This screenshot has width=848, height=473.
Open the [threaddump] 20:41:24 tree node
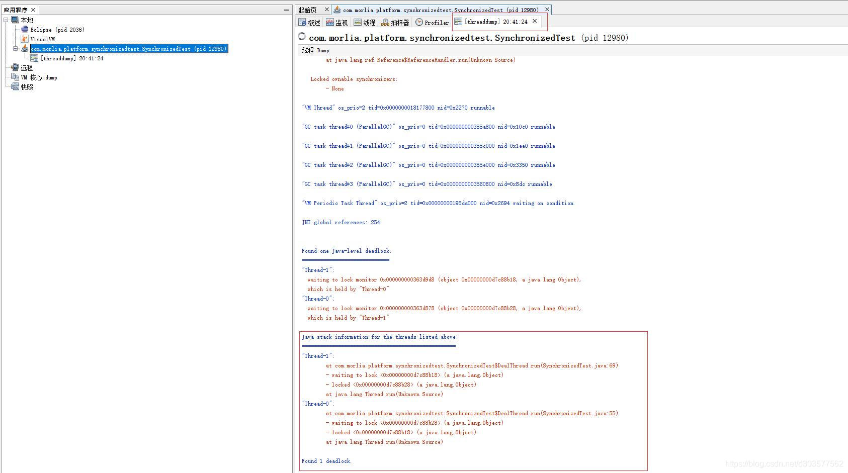[72, 58]
